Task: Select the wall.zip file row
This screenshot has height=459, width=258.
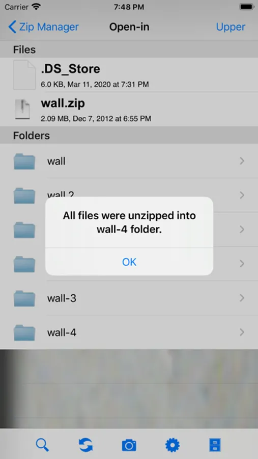Action: (129, 110)
